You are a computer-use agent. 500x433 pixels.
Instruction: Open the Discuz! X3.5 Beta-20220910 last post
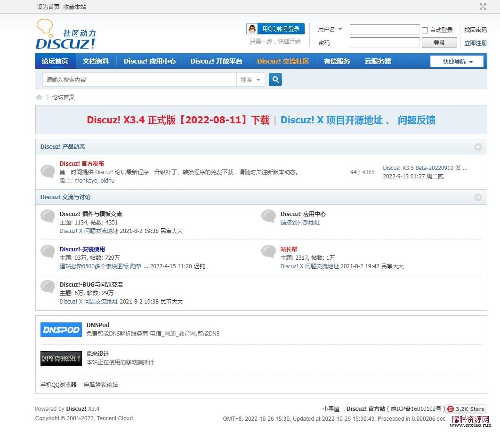(425, 168)
